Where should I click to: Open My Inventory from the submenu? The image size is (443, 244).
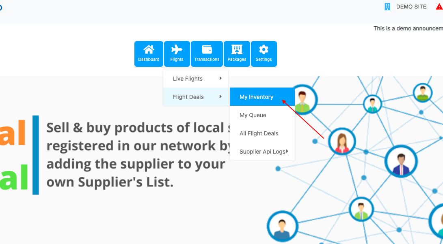(x=256, y=97)
